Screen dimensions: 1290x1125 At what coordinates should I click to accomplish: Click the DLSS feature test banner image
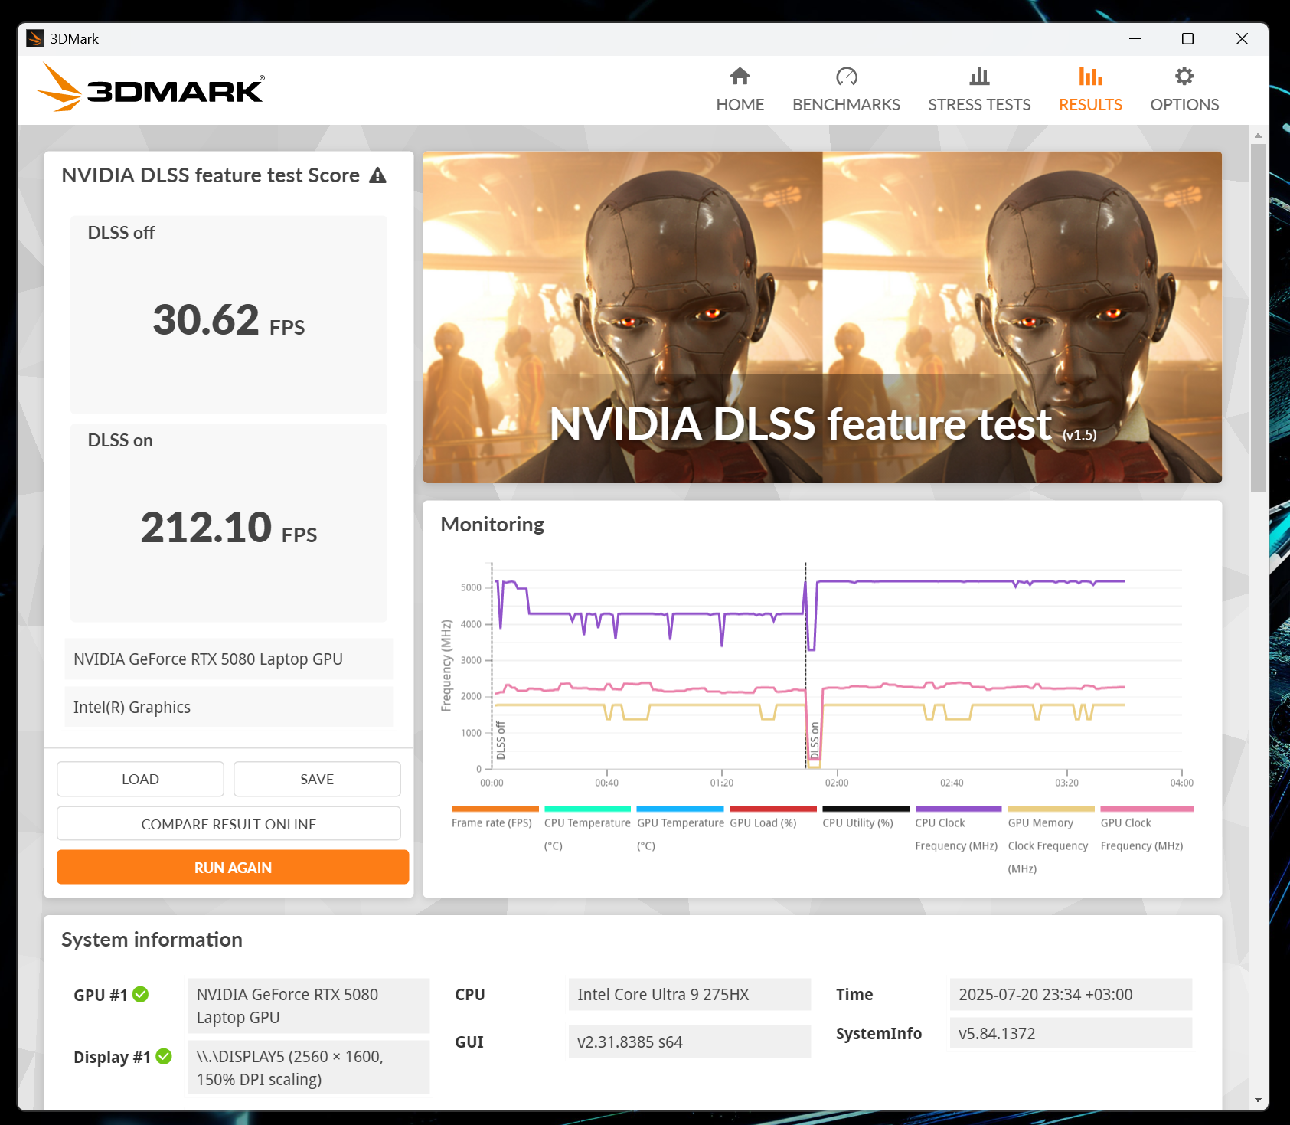822,317
